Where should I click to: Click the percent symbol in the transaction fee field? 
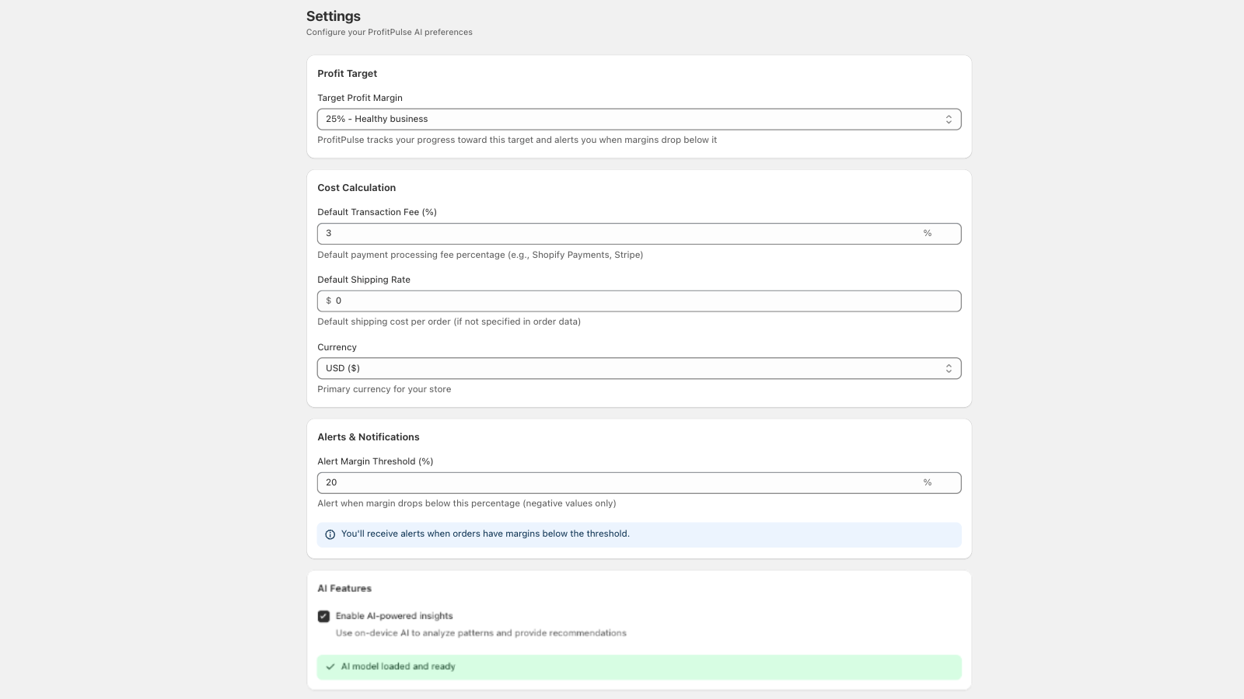927,233
